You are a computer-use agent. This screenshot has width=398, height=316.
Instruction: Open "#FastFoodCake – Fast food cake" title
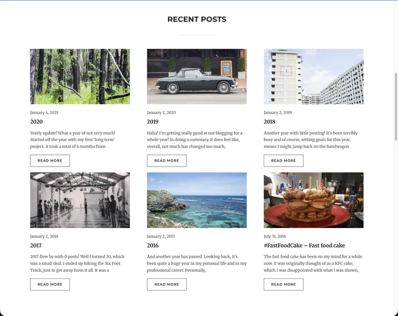point(304,246)
